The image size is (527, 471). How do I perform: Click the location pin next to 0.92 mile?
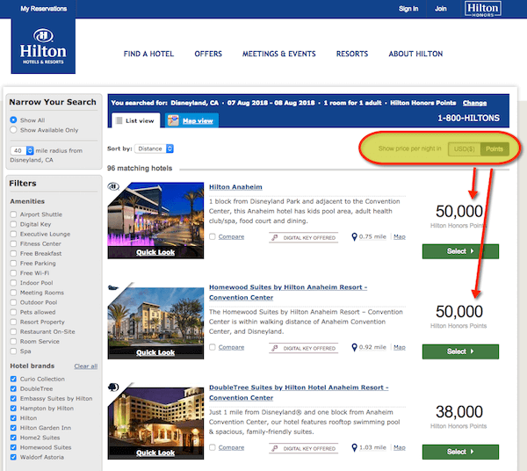click(354, 348)
